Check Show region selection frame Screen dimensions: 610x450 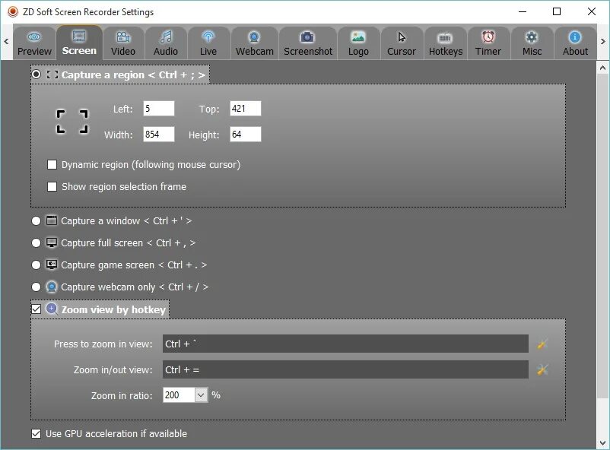click(x=52, y=187)
